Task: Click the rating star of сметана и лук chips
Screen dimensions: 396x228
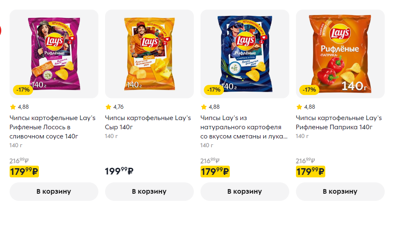Action: coord(204,107)
